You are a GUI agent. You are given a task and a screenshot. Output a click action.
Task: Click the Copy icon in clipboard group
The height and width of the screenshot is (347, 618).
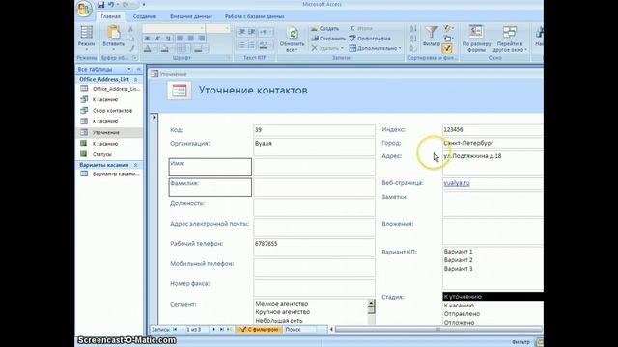click(x=131, y=39)
